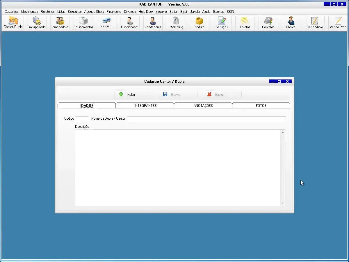Open the Cantor/Dupla toolbar icon
This screenshot has height=262, width=349.
coord(13,23)
